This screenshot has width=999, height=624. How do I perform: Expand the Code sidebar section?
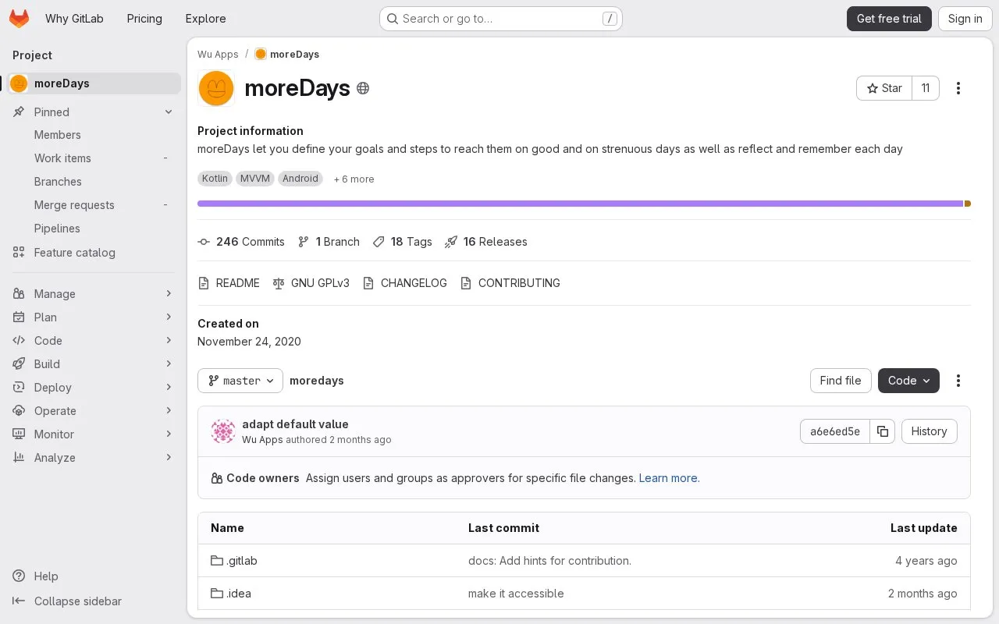click(x=94, y=341)
